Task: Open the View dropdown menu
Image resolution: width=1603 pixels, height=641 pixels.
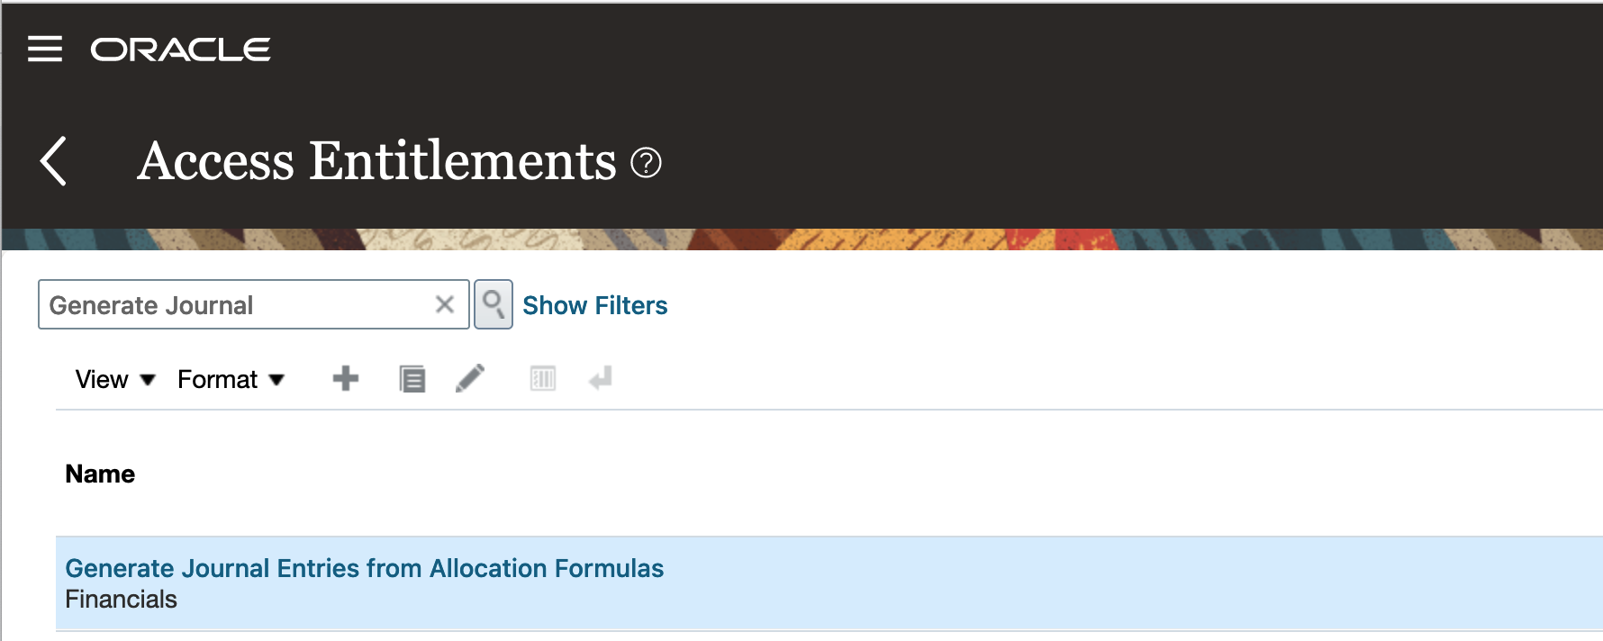Action: [115, 380]
